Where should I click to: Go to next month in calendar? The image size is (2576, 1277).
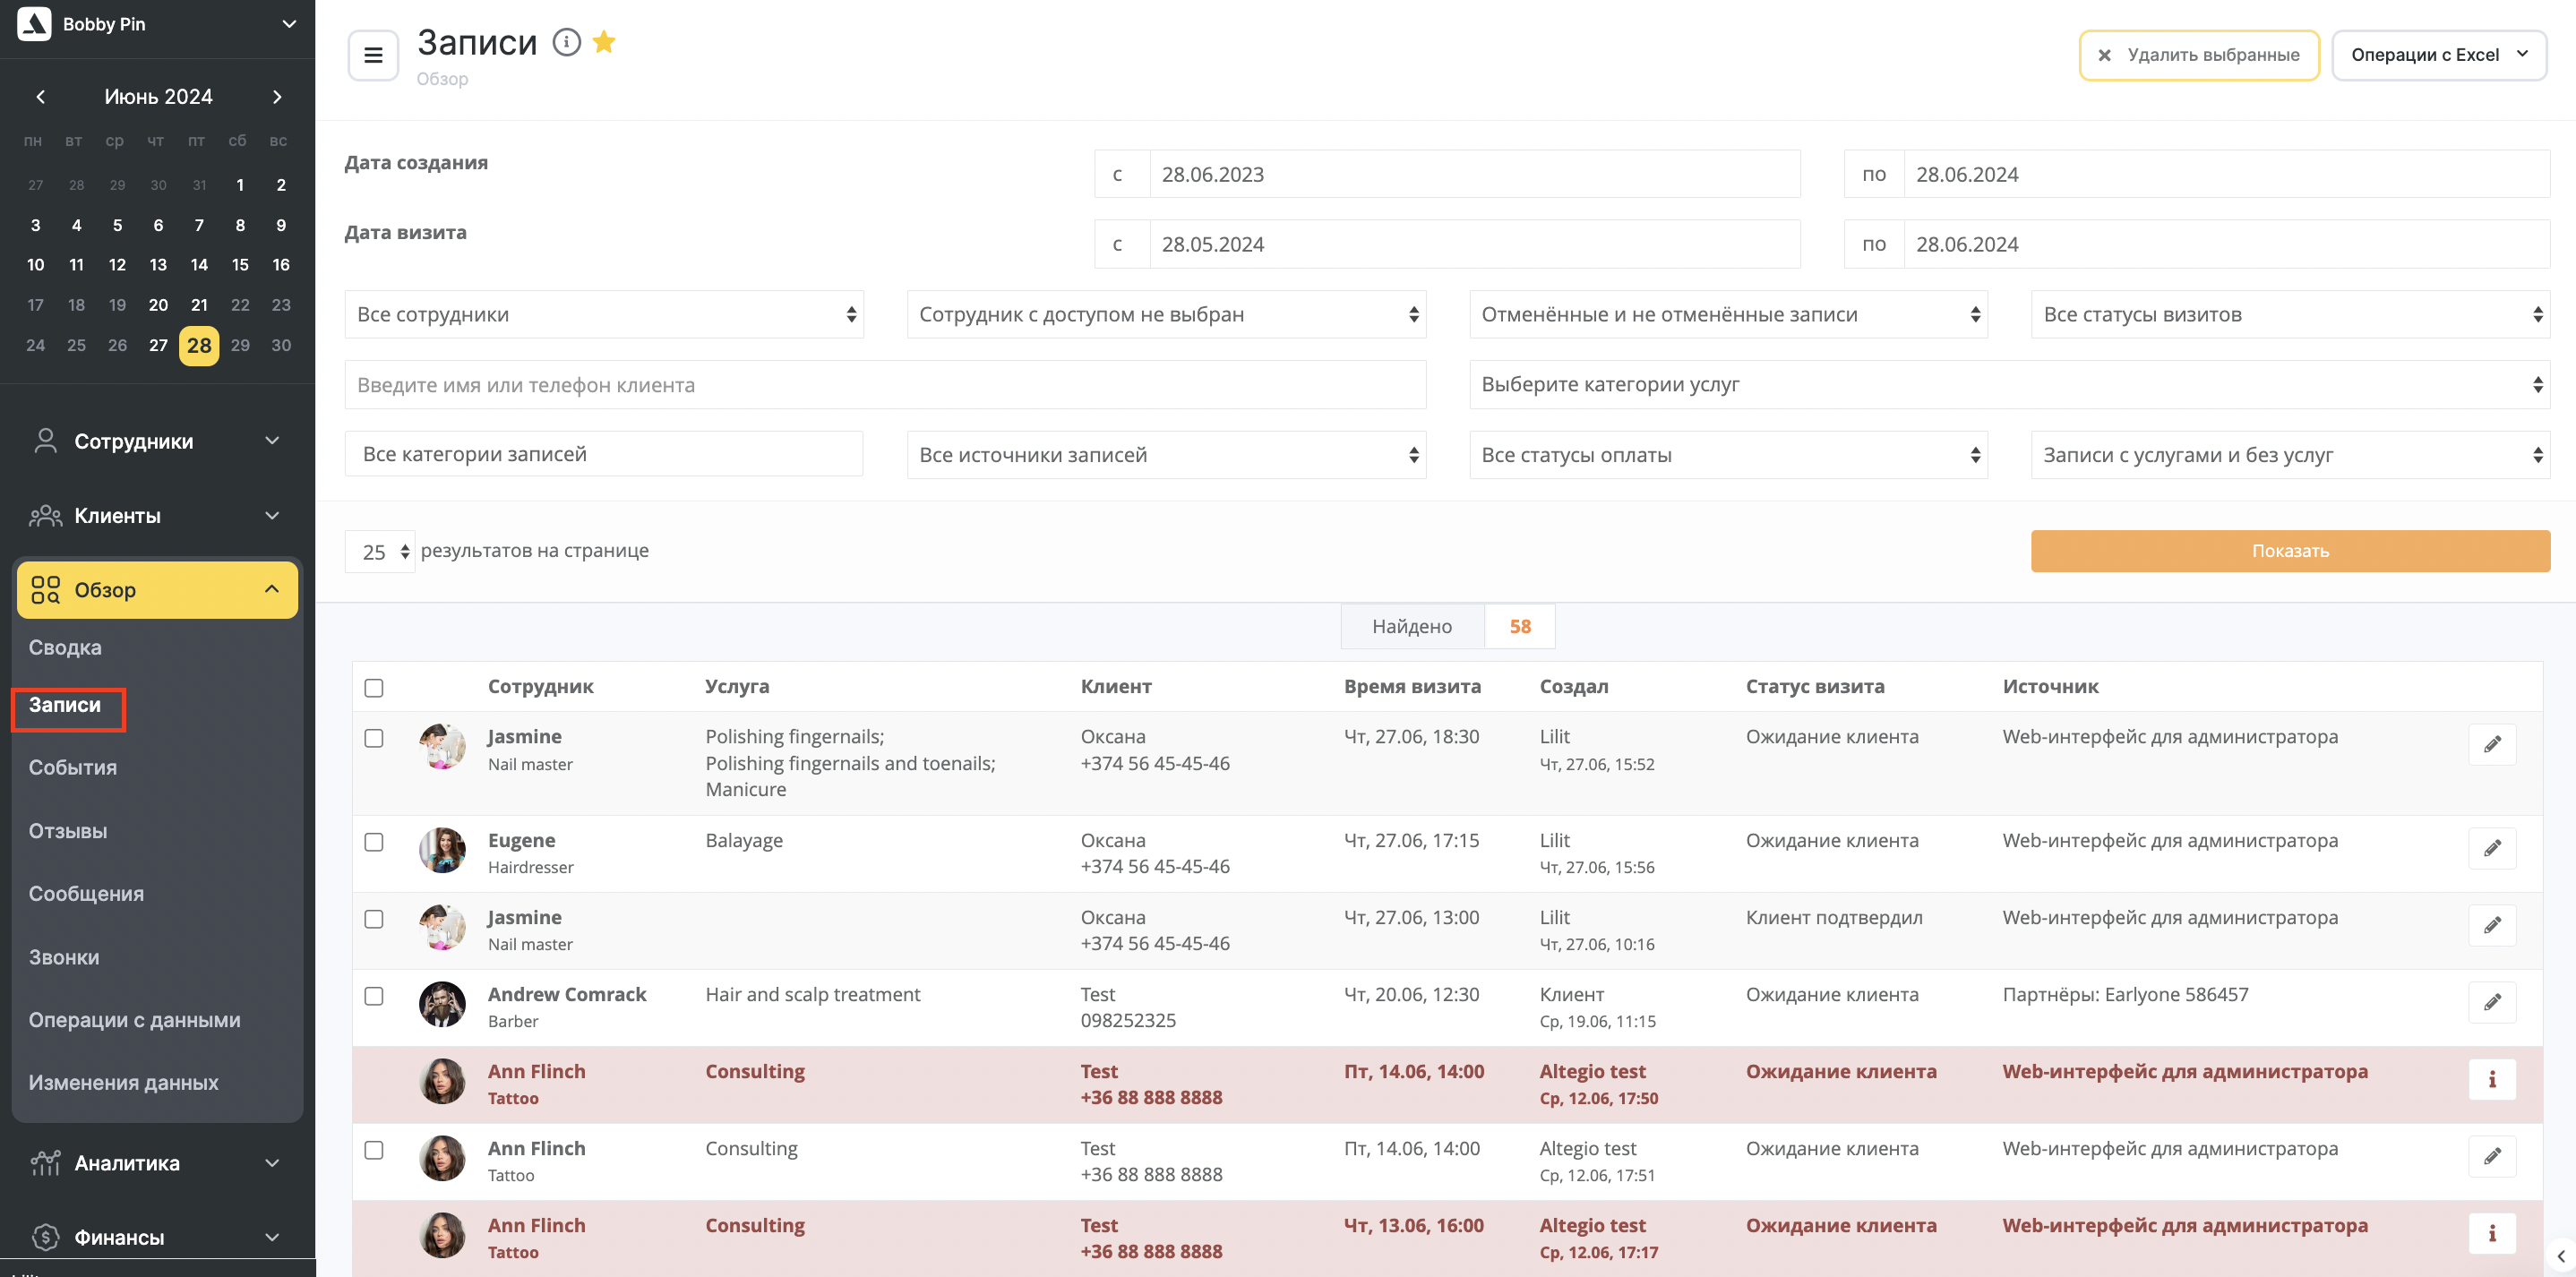(277, 97)
